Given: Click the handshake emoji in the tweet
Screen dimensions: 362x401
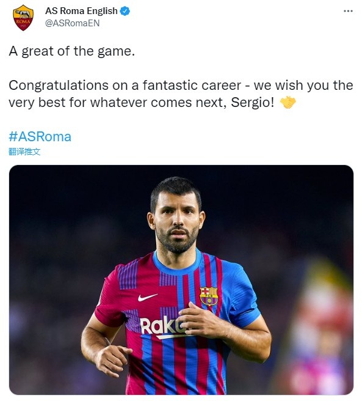Looking at the screenshot, I should coord(288,102).
